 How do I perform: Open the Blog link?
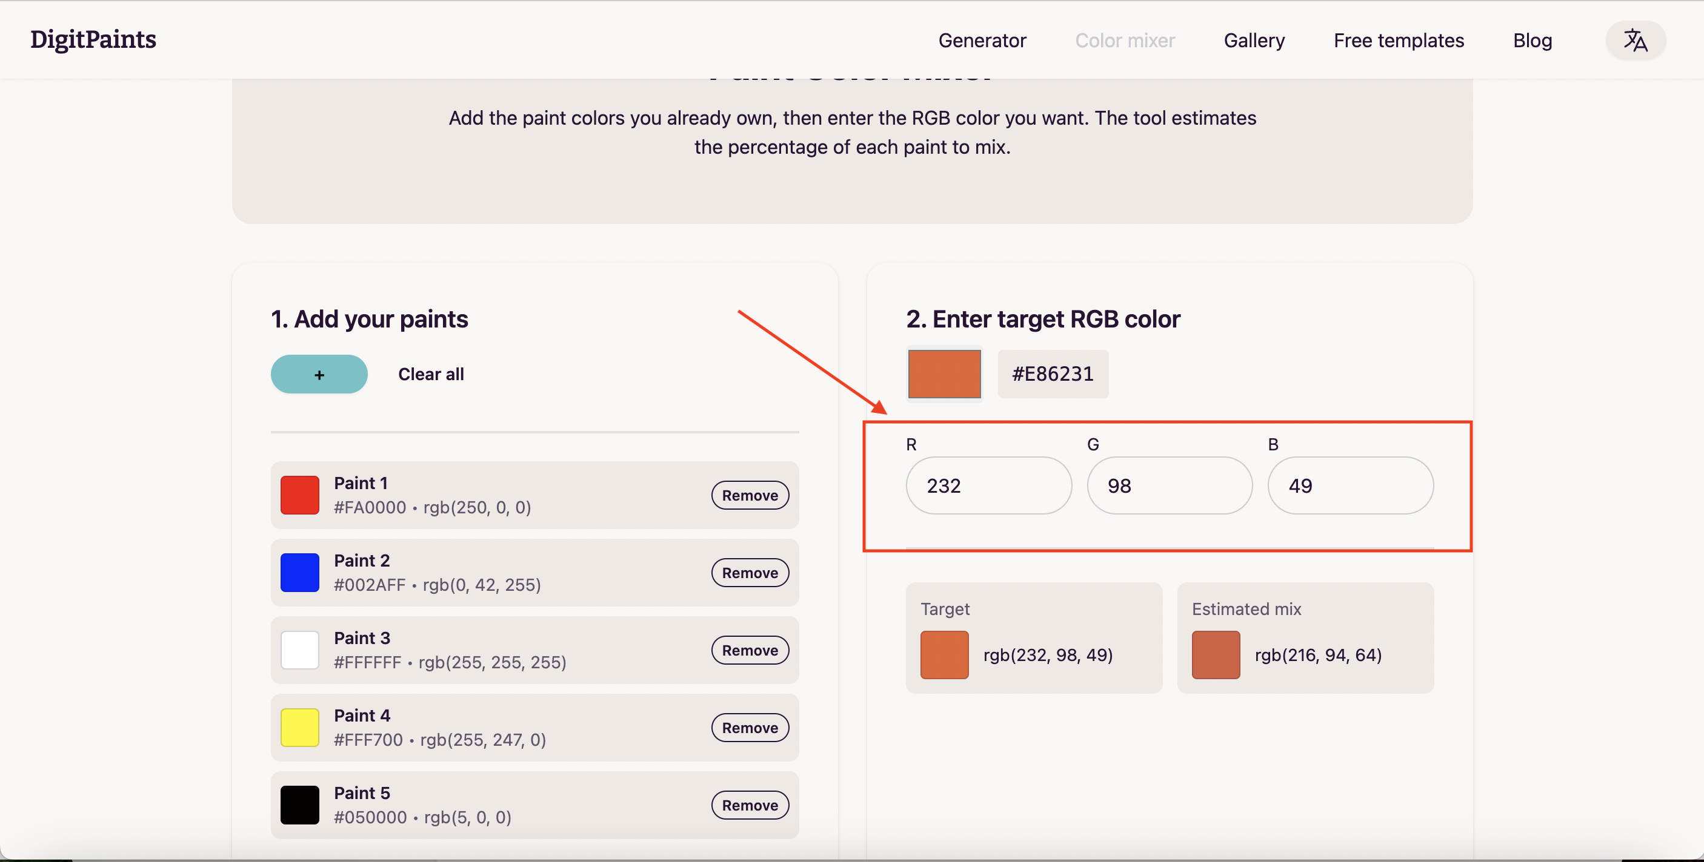[1532, 41]
